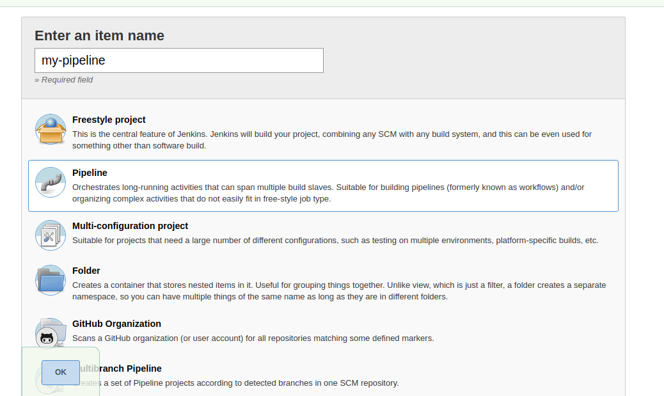This screenshot has height=396, width=664.
Task: Pick the Folder item type title
Action: click(86, 271)
